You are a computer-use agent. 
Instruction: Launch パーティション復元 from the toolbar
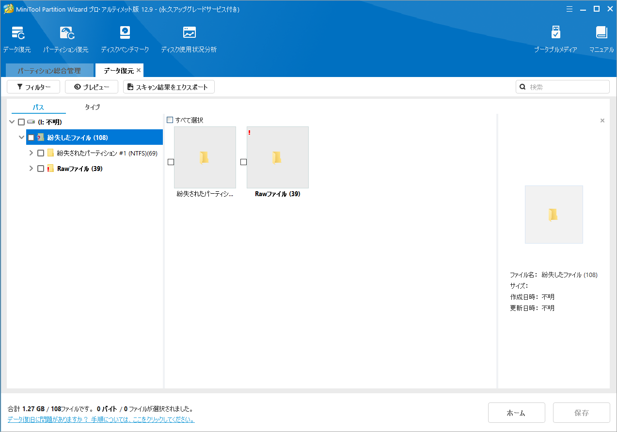tap(66, 39)
